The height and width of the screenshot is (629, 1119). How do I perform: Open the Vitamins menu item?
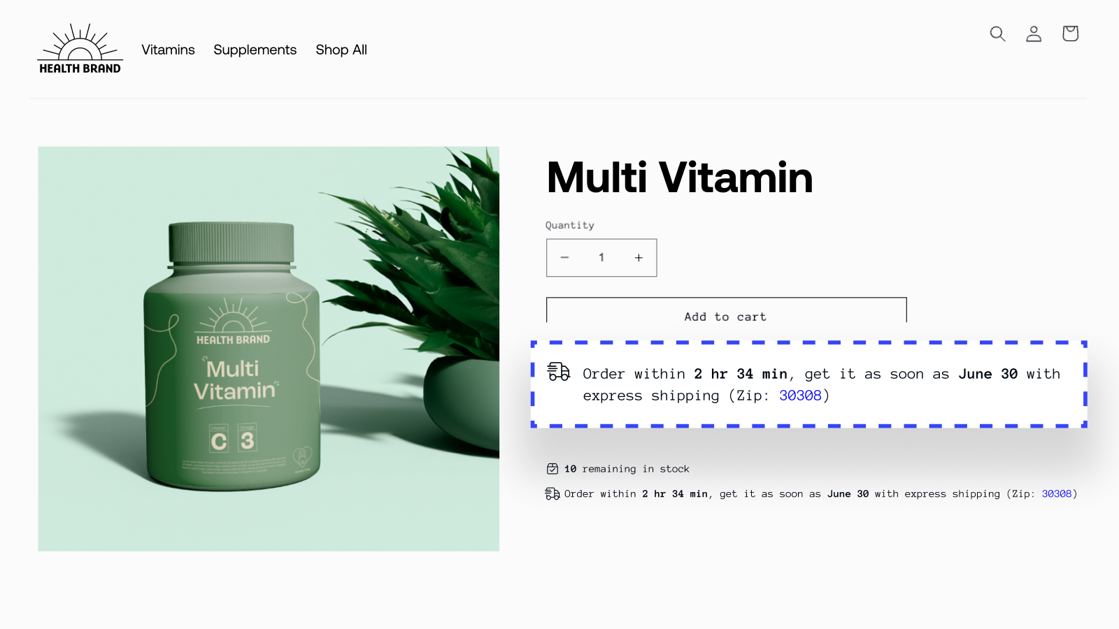point(168,50)
